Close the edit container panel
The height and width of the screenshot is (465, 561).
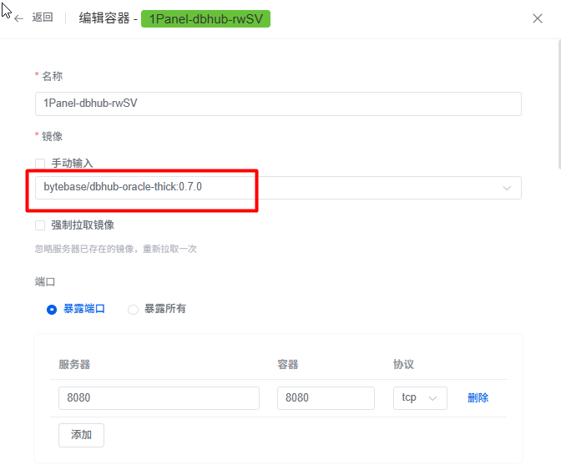[x=538, y=18]
